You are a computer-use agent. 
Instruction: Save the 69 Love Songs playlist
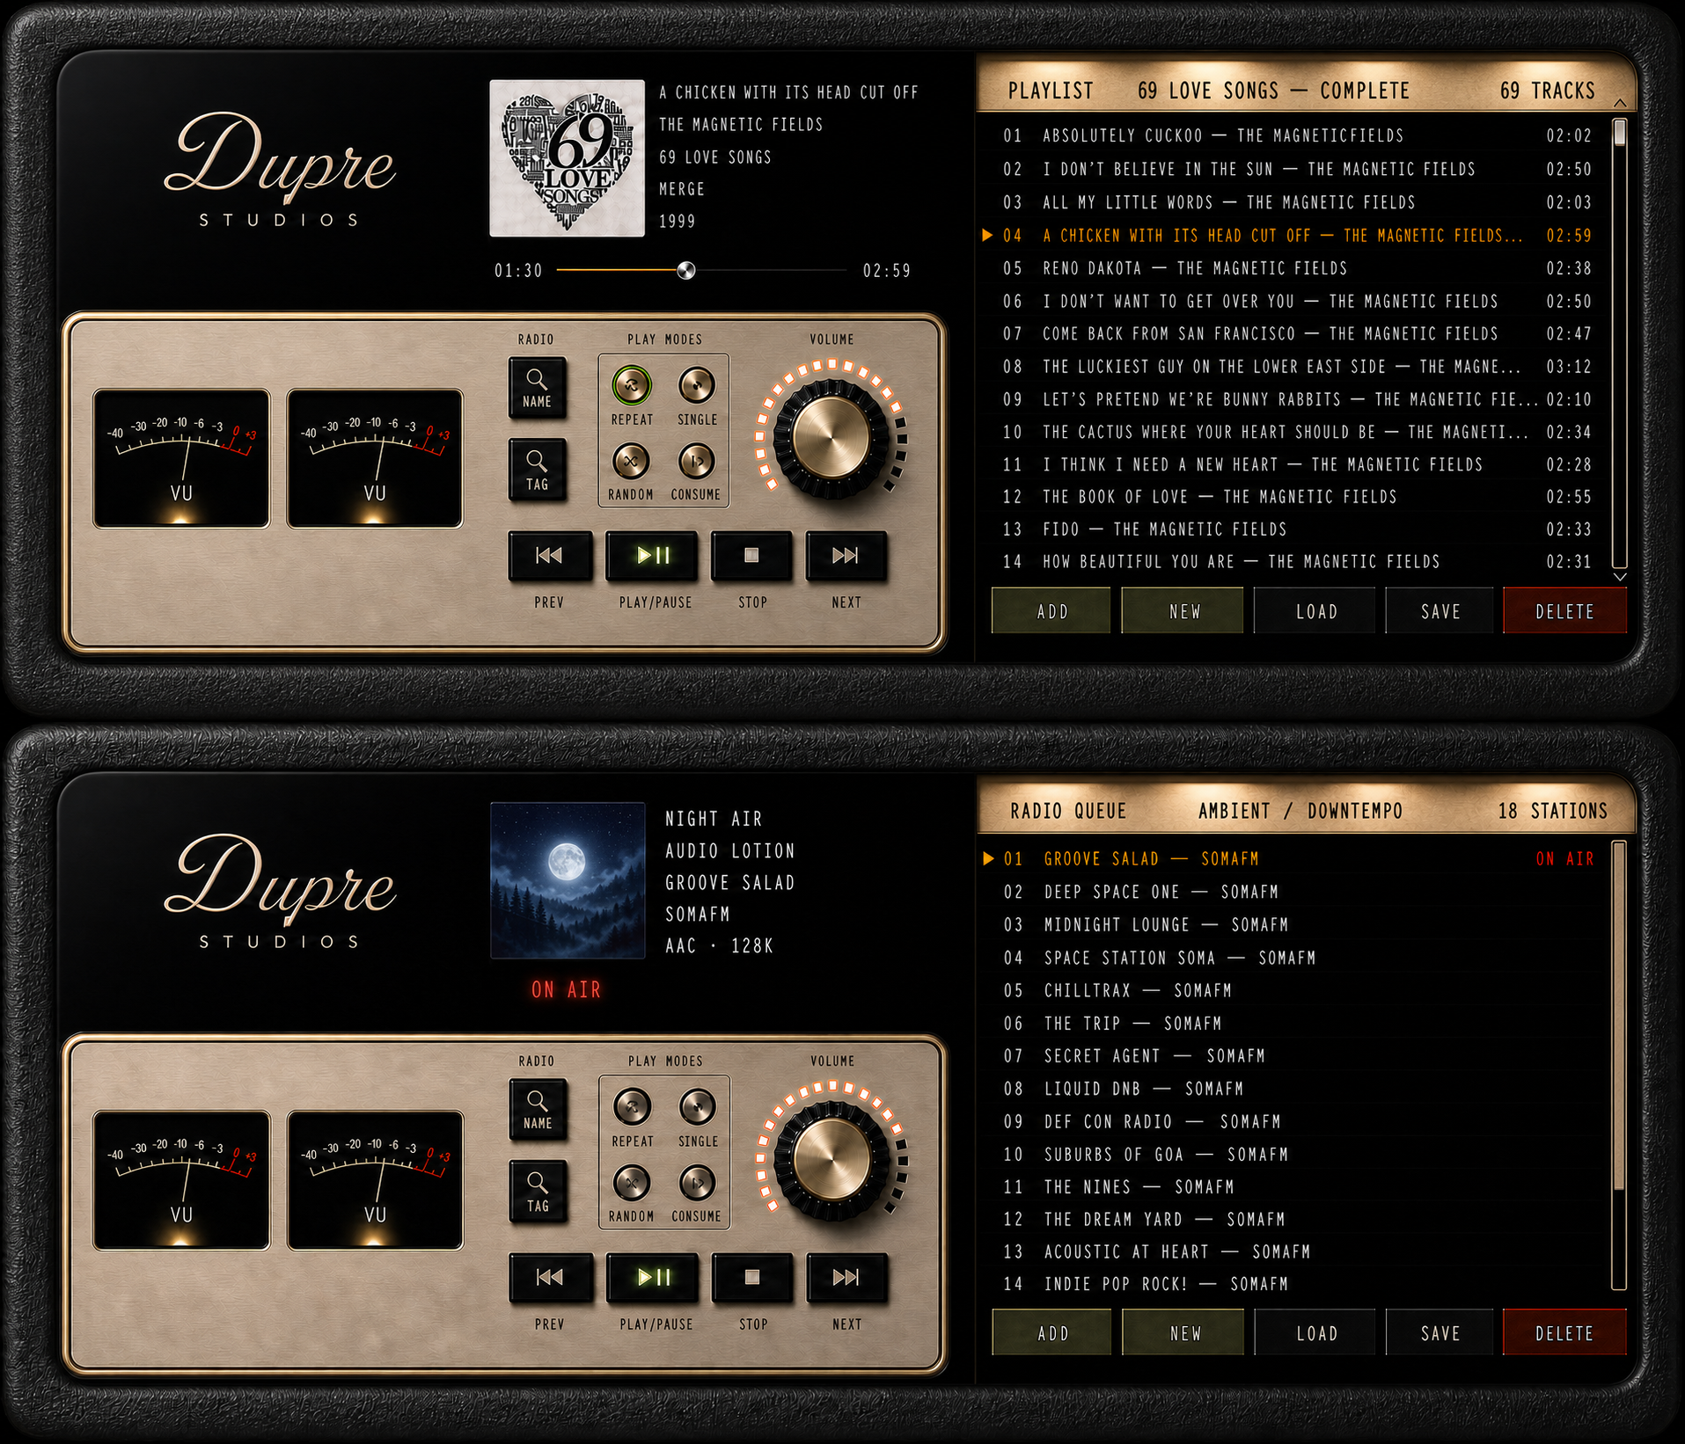click(x=1440, y=611)
